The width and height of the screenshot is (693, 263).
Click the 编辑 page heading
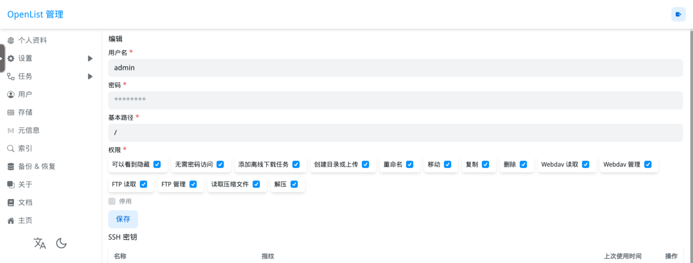click(115, 39)
